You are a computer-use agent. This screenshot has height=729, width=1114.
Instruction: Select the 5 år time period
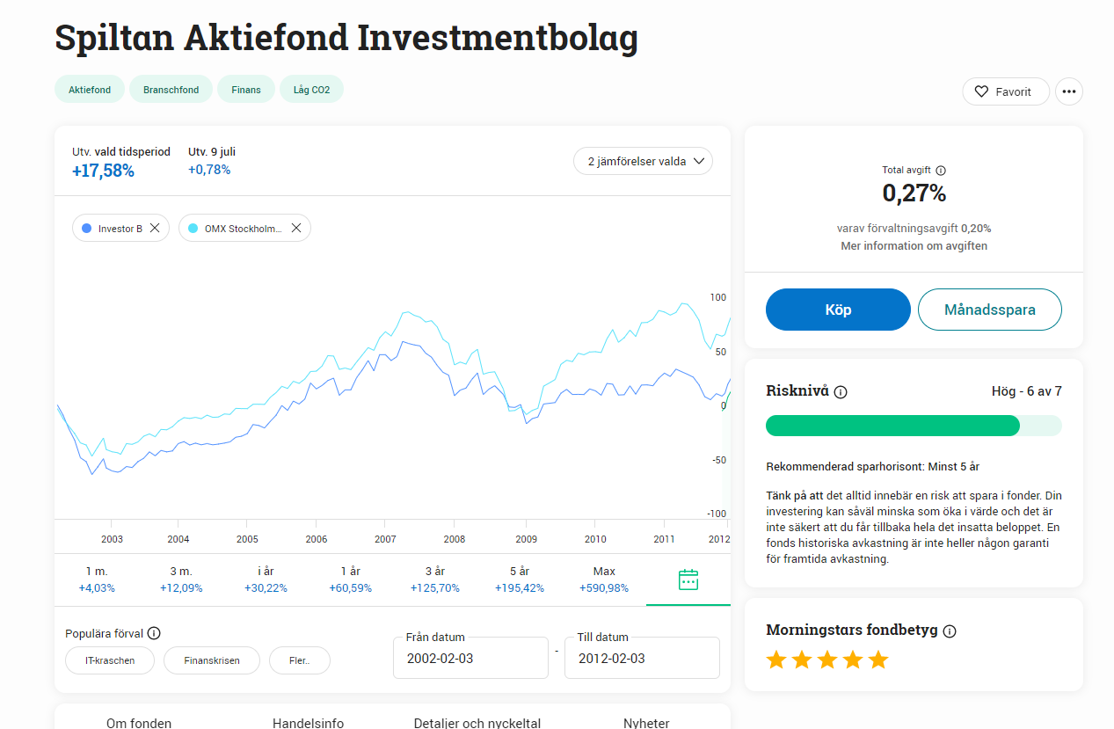pyautogui.click(x=520, y=580)
